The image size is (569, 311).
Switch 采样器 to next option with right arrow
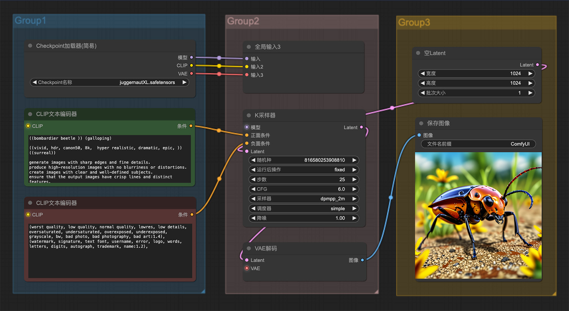pos(354,199)
